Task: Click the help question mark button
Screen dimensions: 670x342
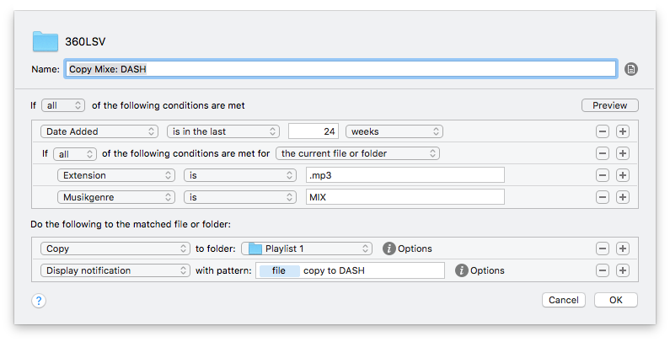Action: coord(39,300)
